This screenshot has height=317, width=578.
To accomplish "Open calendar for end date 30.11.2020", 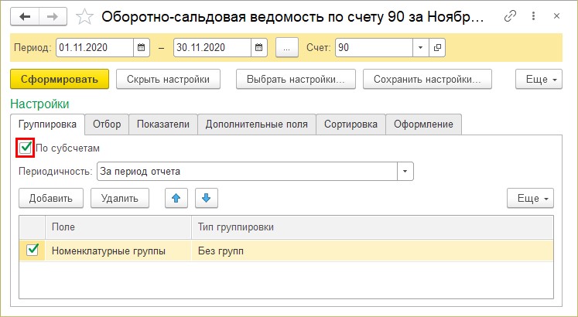I will [259, 48].
